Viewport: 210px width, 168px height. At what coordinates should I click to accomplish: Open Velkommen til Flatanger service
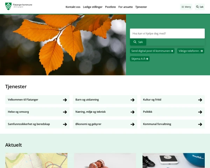point(37,100)
